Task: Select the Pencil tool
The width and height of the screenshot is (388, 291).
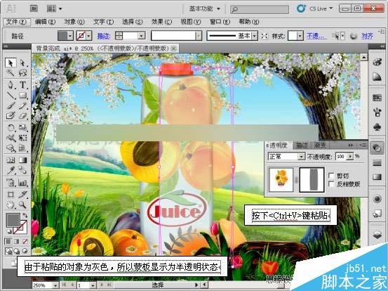Action: click(x=22, y=105)
